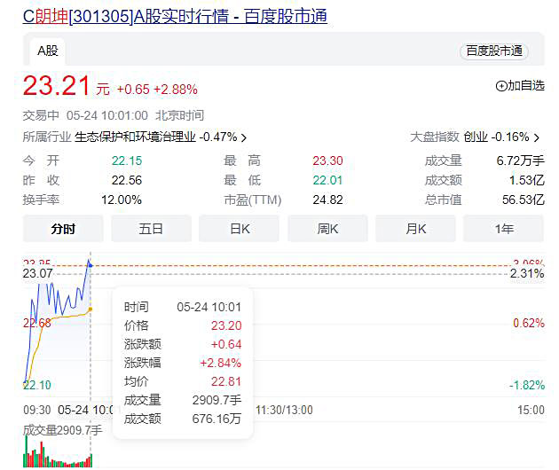Open the C朗坤[301305] 百度股市通 title link

[x=175, y=16]
